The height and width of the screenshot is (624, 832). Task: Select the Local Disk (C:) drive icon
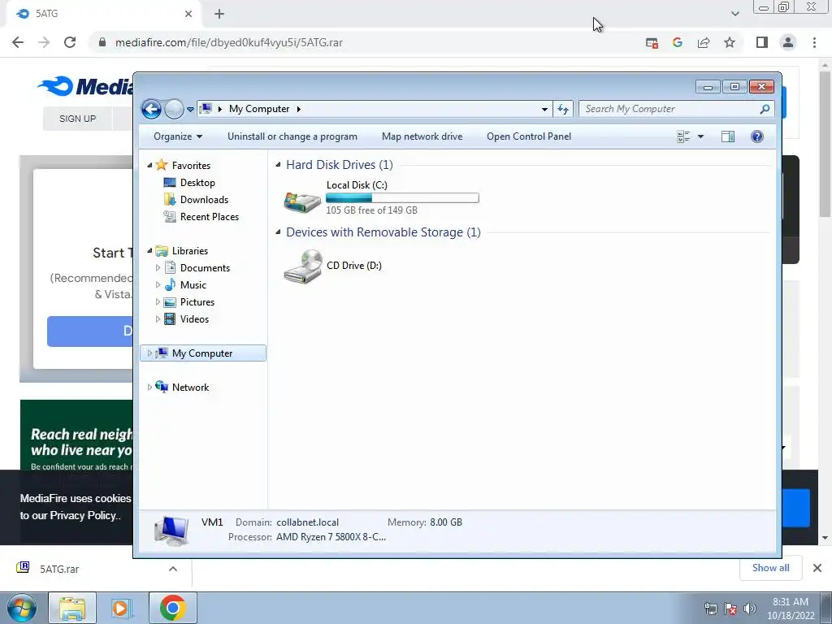[302, 202]
